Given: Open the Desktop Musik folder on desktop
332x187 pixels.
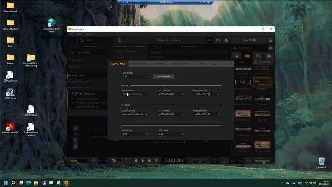Looking at the screenshot, I should 10,7.
